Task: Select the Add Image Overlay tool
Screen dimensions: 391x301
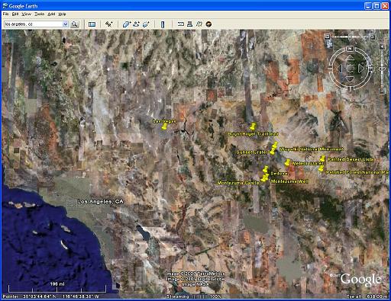Action: (x=146, y=24)
